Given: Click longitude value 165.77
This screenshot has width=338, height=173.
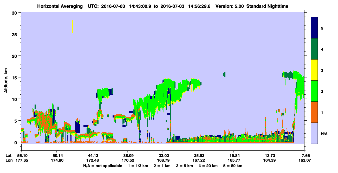Looking at the screenshot, I should (x=234, y=160).
